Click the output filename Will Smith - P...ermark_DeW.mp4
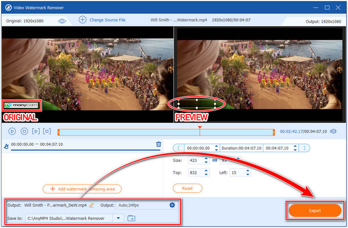 (55, 205)
